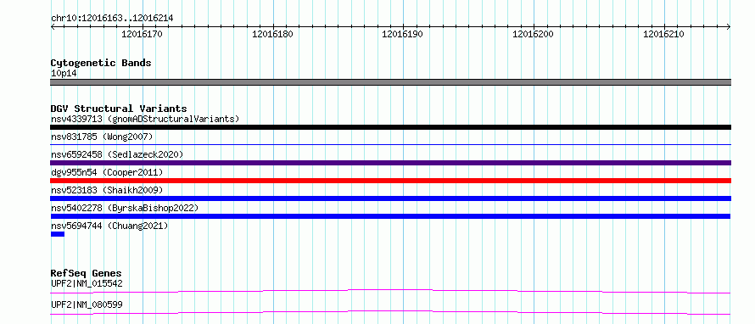The image size is (755, 324).
Task: Click ruler position 12016190
Action: [403, 34]
